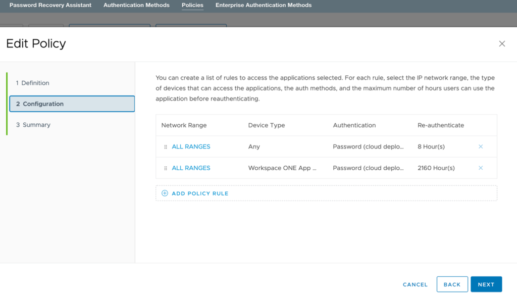Remove the first policy rule with its X icon

click(x=480, y=146)
